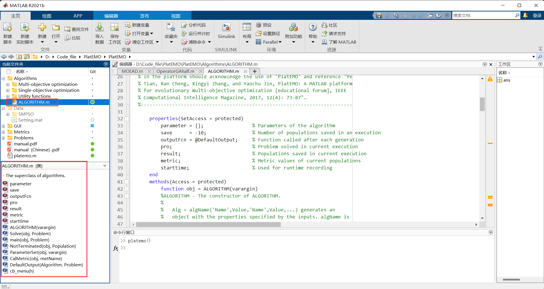
Task: Click the notification bell icon
Action: pos(525,15)
